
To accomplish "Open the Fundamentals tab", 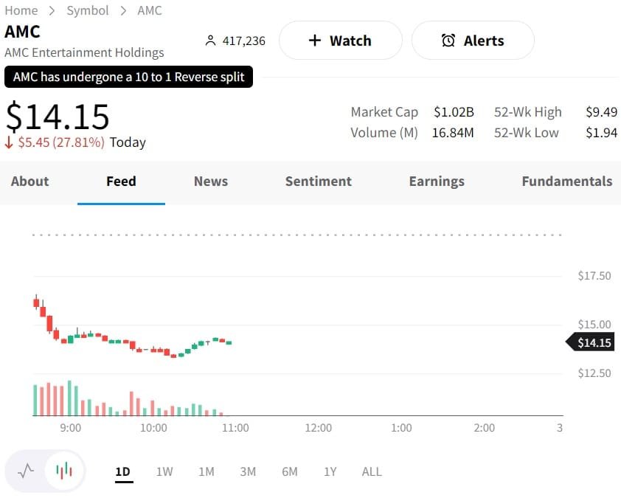I will click(x=566, y=181).
